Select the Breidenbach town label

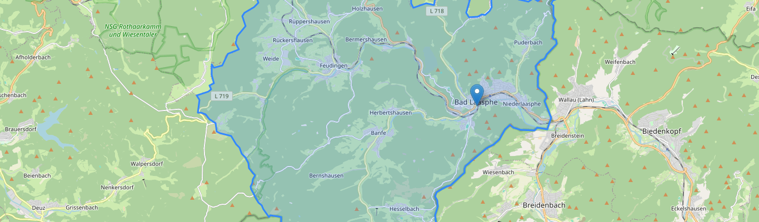(x=544, y=205)
